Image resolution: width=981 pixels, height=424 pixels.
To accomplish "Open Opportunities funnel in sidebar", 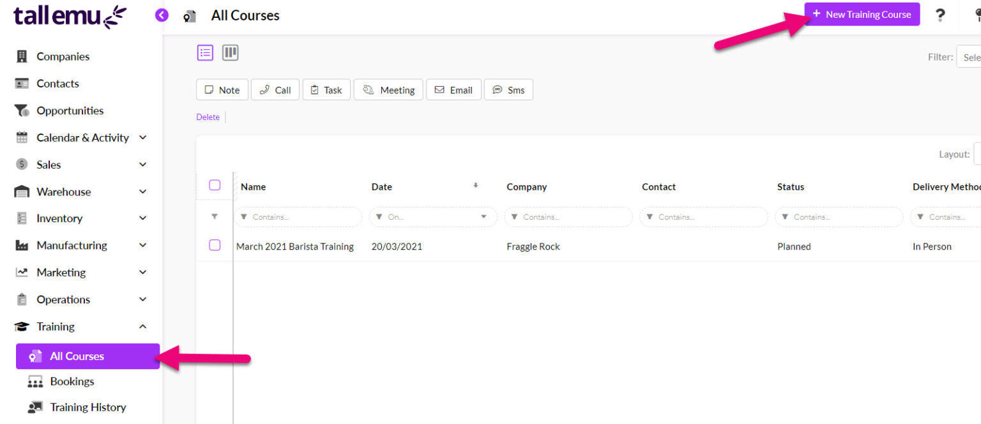I will pyautogui.click(x=70, y=110).
